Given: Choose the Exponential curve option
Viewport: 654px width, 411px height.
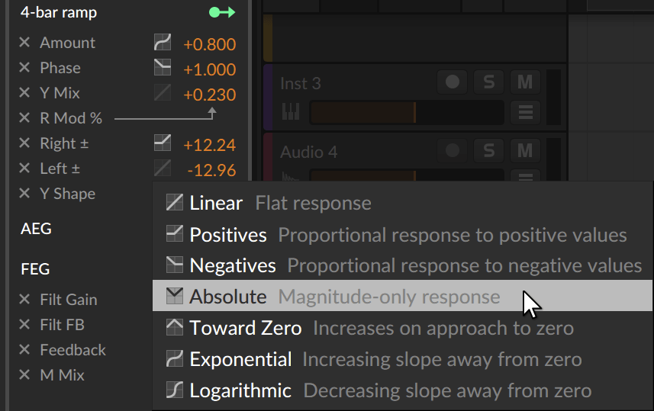Looking at the screenshot, I should (x=240, y=359).
